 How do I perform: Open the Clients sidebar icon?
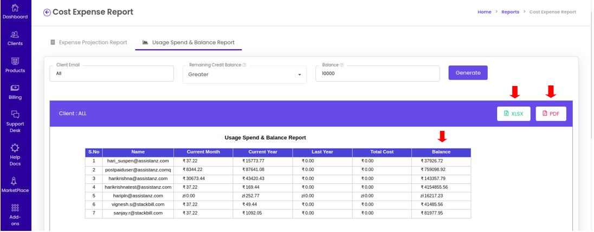click(15, 35)
